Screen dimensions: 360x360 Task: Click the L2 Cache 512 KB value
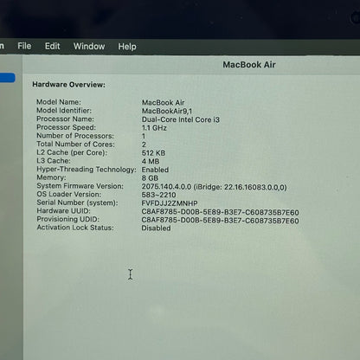153,153
